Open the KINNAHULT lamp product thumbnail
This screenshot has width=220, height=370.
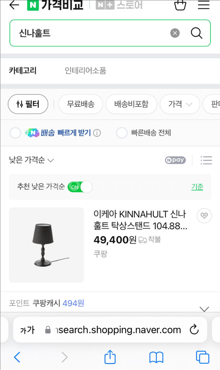point(47,245)
